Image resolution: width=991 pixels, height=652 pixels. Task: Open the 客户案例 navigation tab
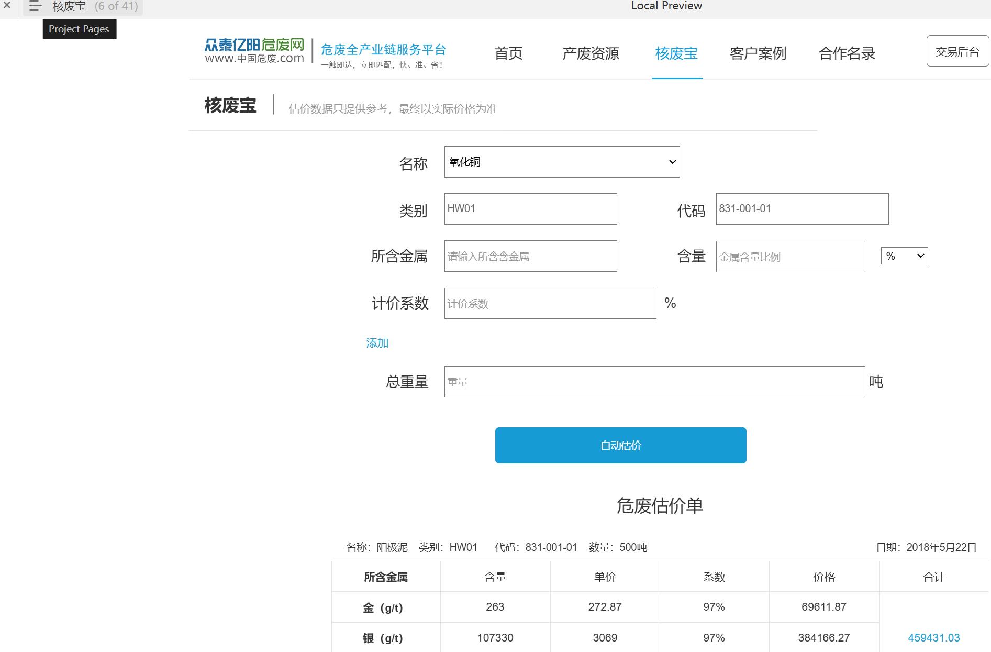click(758, 53)
